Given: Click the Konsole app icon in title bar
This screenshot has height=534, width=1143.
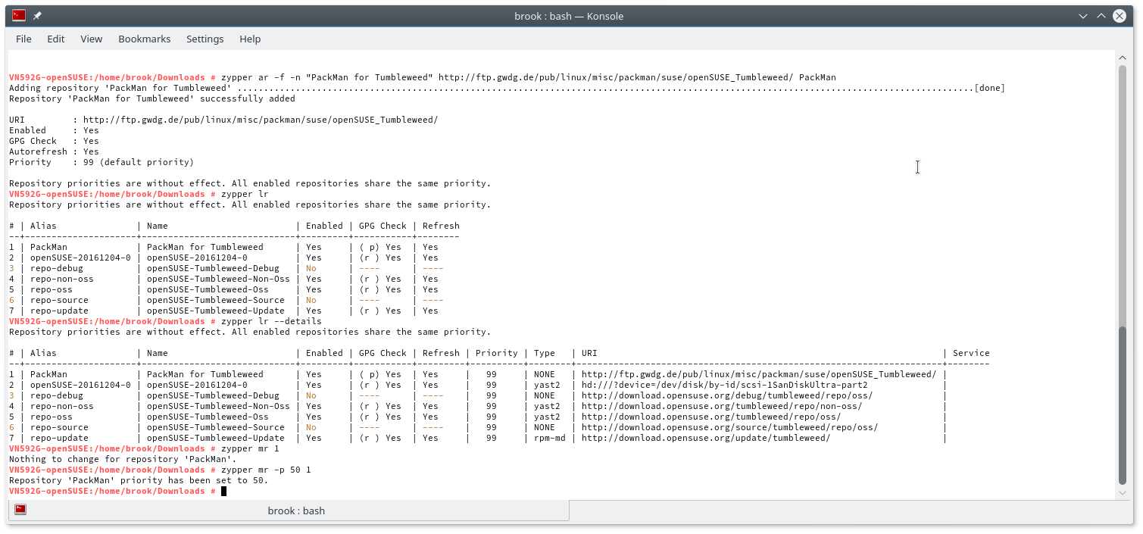Looking at the screenshot, I should pyautogui.click(x=19, y=15).
